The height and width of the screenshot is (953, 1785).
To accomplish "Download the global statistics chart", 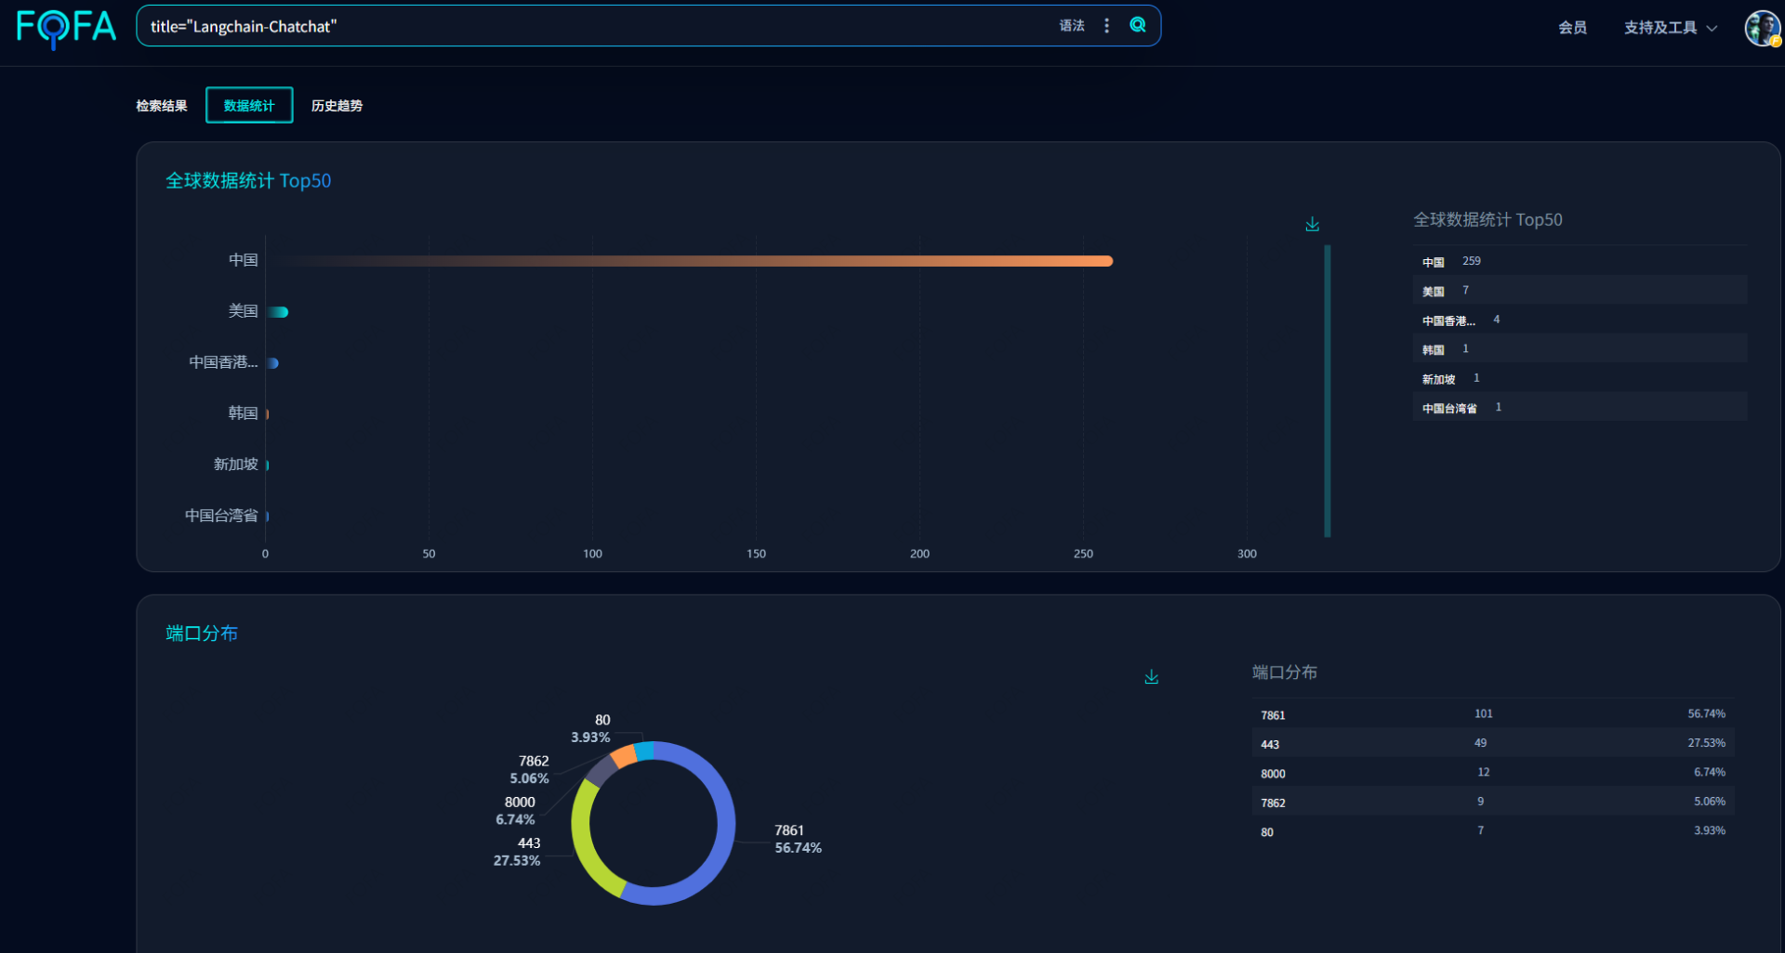I will pos(1312,225).
